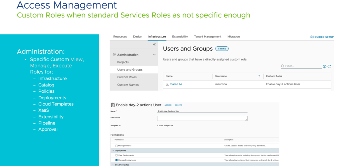Collapse the sidebar with double chevron icon

tap(154, 44)
